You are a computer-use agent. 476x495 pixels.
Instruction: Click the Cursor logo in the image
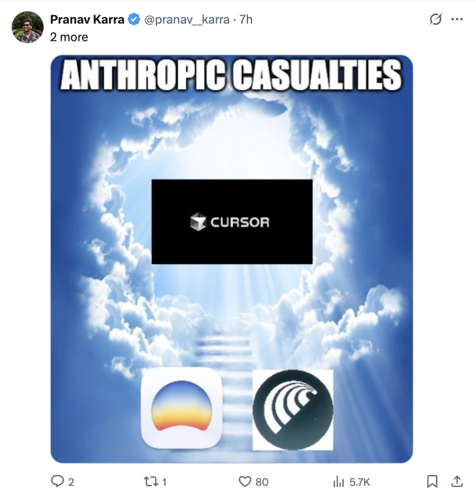coord(232,222)
